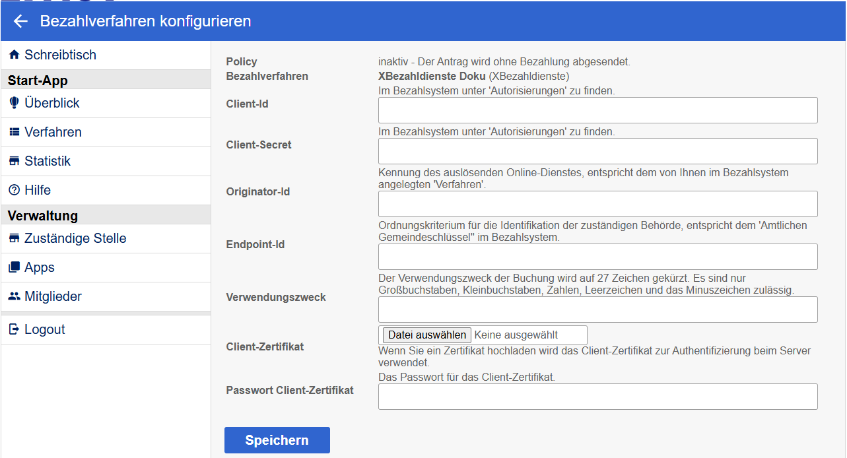Focus the Passwort Client-Zertifikat field
The width and height of the screenshot is (847, 458).
click(597, 397)
